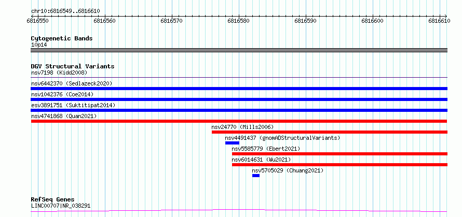
Task: Open variant nsv4741868 (Quan2021) label
Action: [x=64, y=116]
